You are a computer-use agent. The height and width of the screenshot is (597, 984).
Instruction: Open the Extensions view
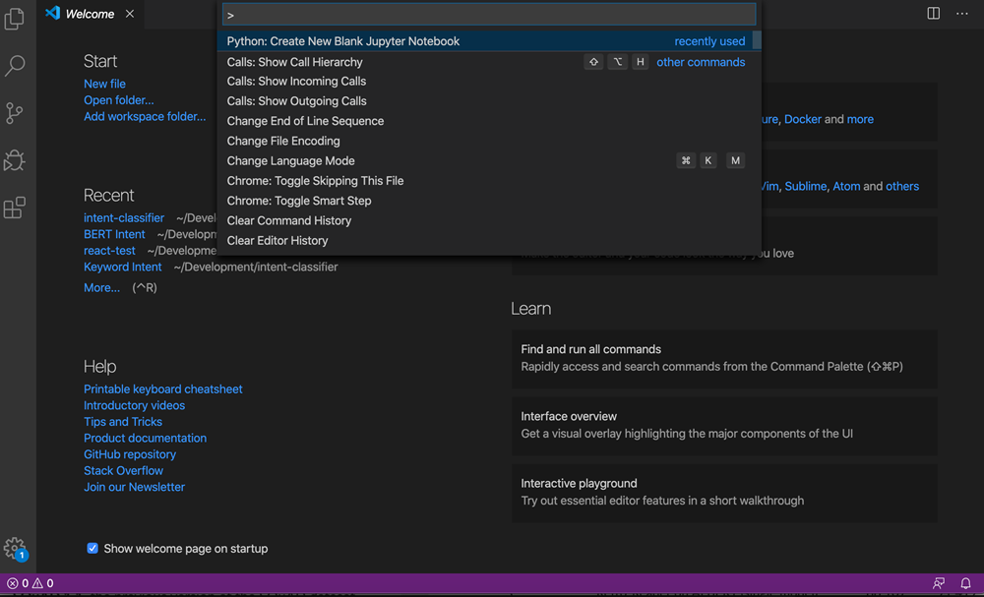(15, 208)
